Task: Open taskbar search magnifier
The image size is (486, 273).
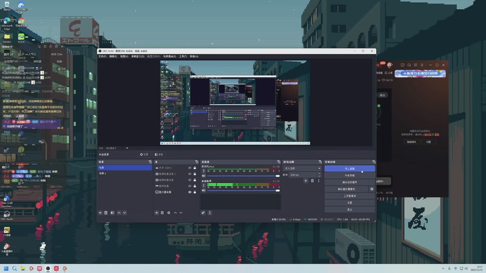Action: 14,268
